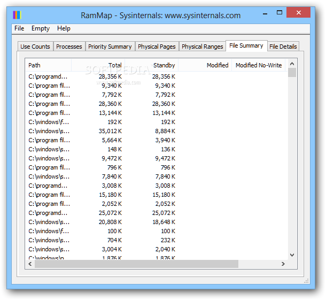Select the row with total 3,004 K
The height and width of the screenshot is (300, 326).
[x=157, y=249]
